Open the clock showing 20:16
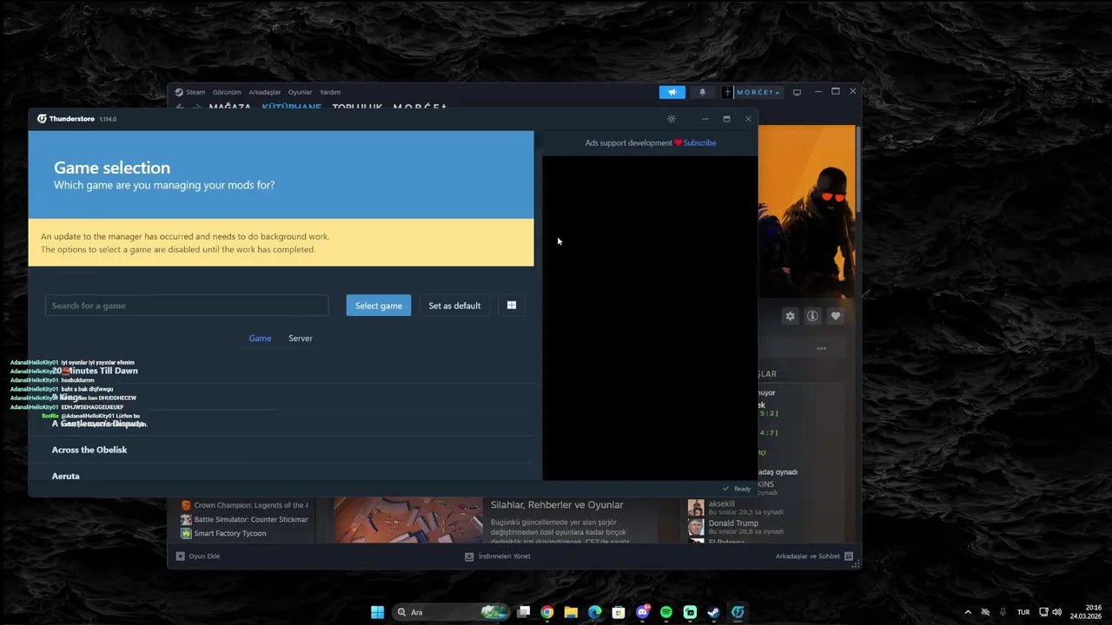The height and width of the screenshot is (625, 1112). 1086,612
